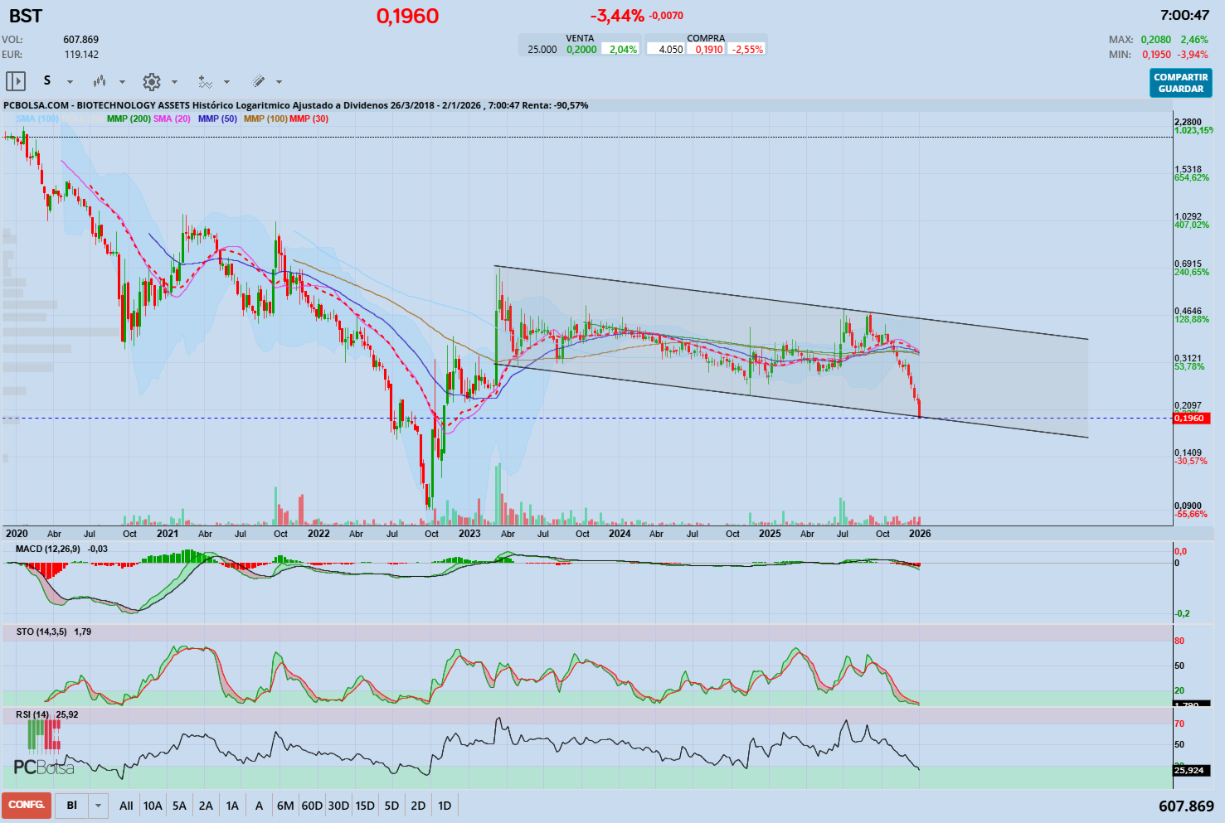The height and width of the screenshot is (823, 1225).
Task: Click the COMPARTIR GUARDAR button
Action: point(1179,81)
